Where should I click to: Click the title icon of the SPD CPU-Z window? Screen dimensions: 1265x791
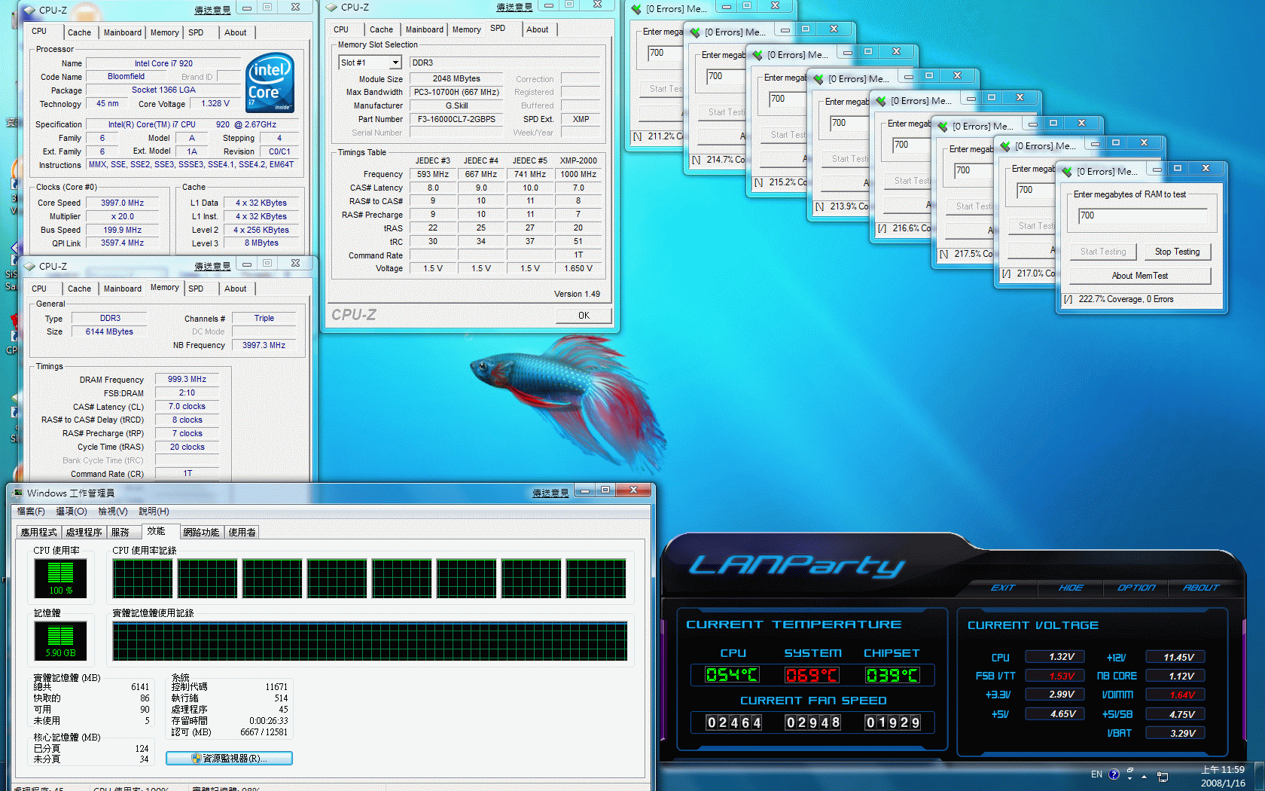pos(332,8)
